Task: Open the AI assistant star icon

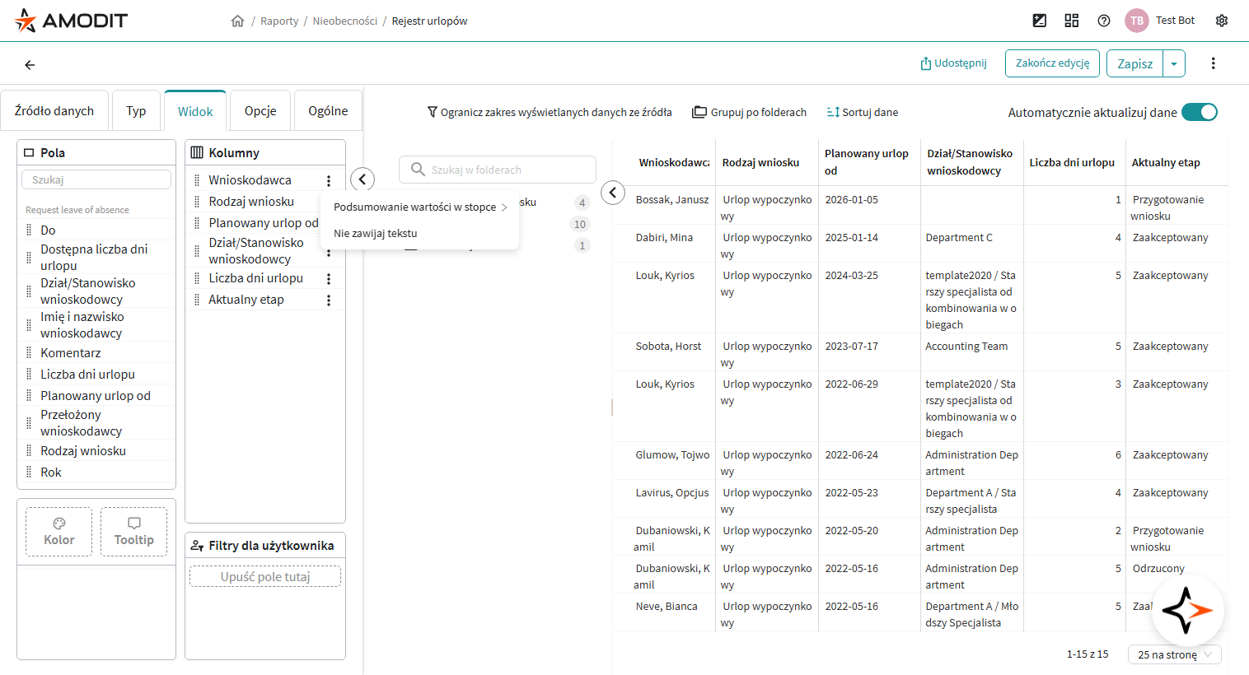Action: (1187, 610)
